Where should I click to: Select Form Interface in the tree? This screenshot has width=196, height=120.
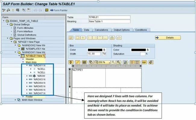point(25,31)
